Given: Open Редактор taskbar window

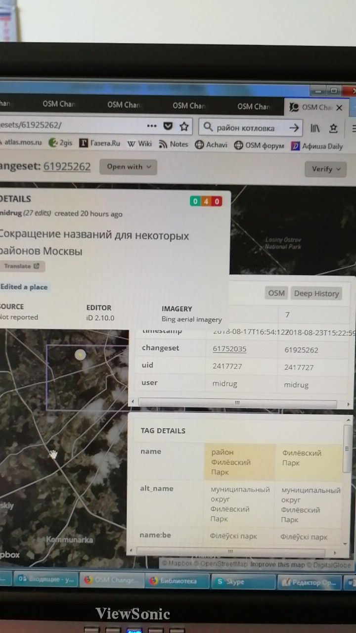Looking at the screenshot, I should click(x=309, y=582).
